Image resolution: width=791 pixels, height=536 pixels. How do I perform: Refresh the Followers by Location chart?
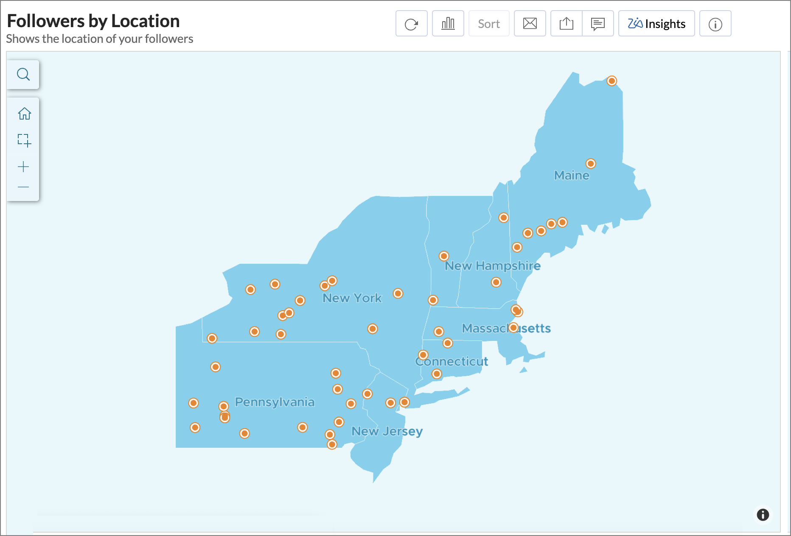point(411,23)
